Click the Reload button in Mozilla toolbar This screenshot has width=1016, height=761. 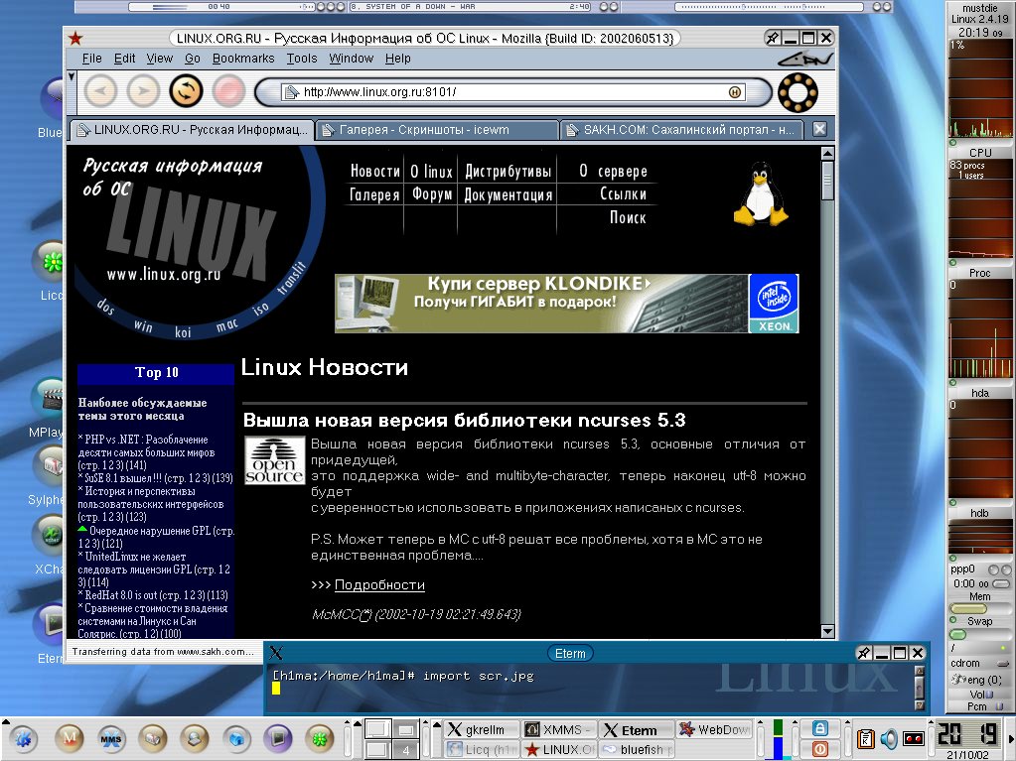(x=186, y=91)
